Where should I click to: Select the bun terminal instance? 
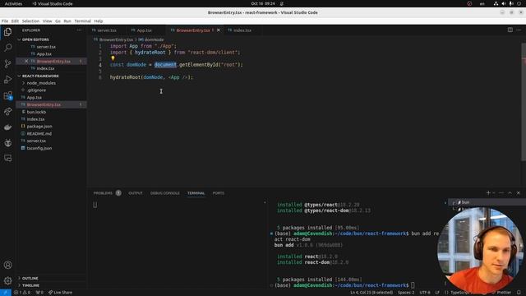[465, 202]
